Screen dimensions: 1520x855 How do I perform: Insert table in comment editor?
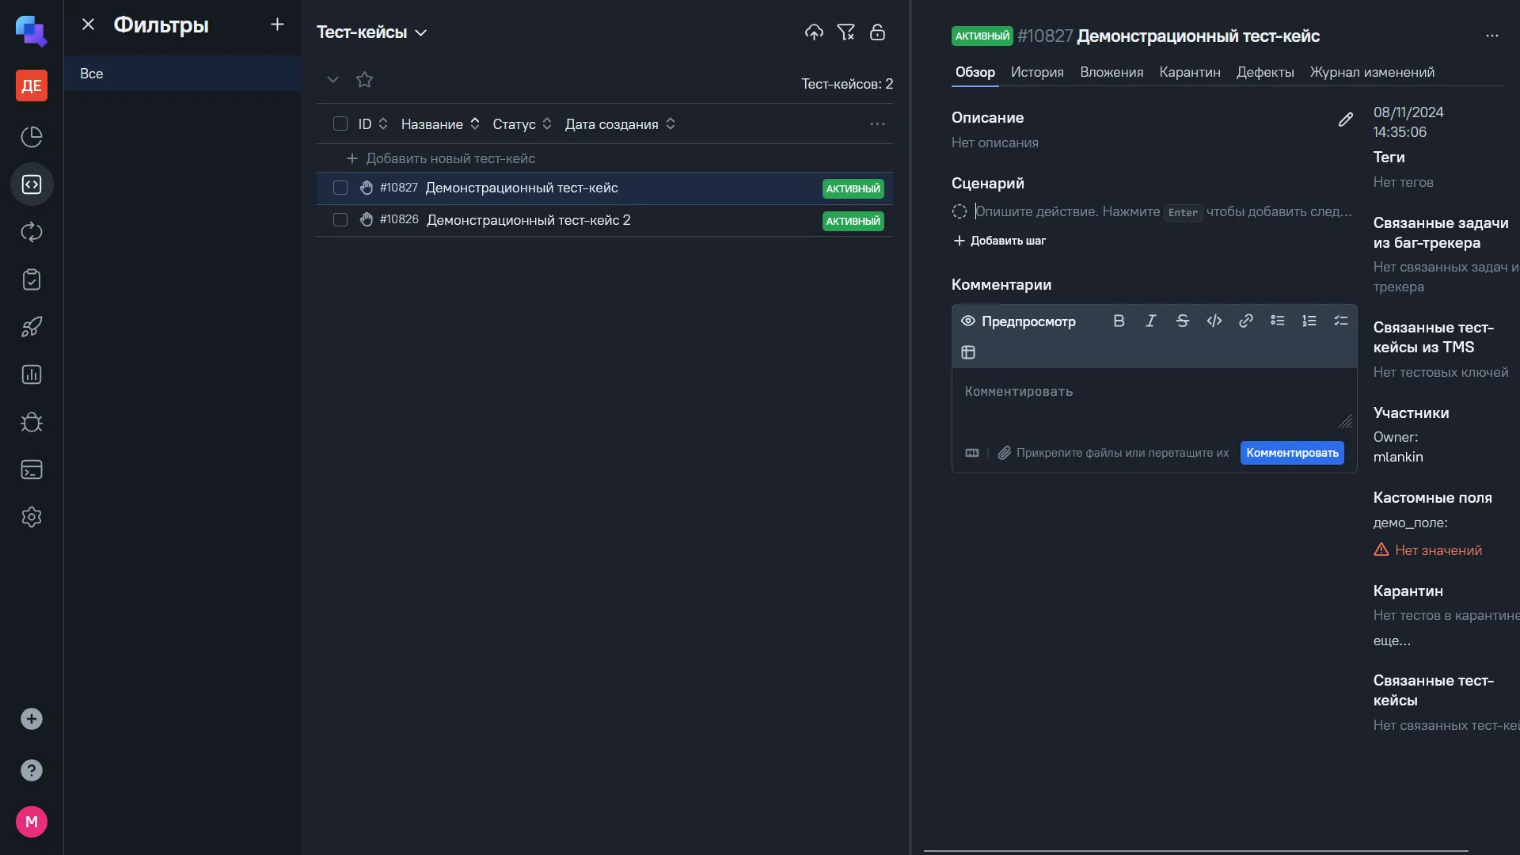pyautogui.click(x=968, y=352)
